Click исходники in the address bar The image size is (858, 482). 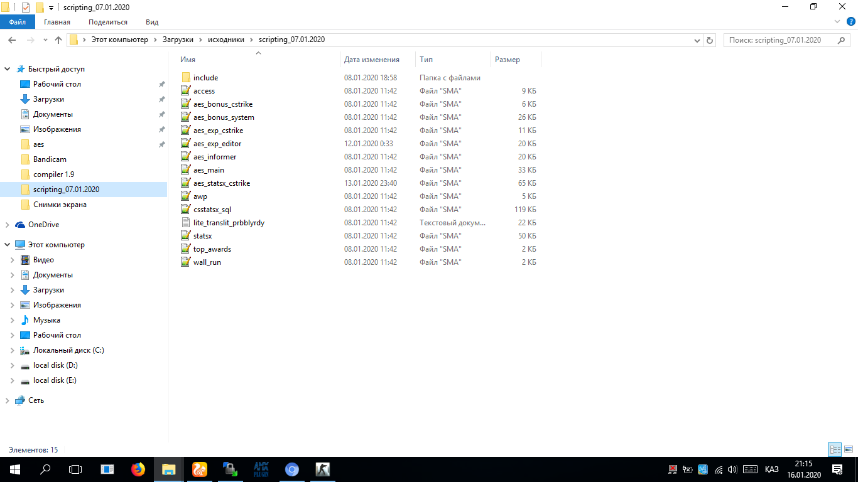tap(226, 40)
